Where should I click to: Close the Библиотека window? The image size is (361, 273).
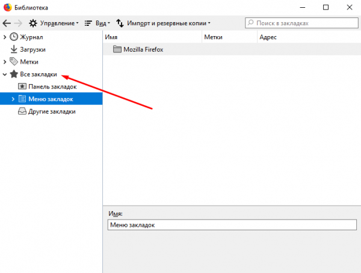tap(350, 7)
